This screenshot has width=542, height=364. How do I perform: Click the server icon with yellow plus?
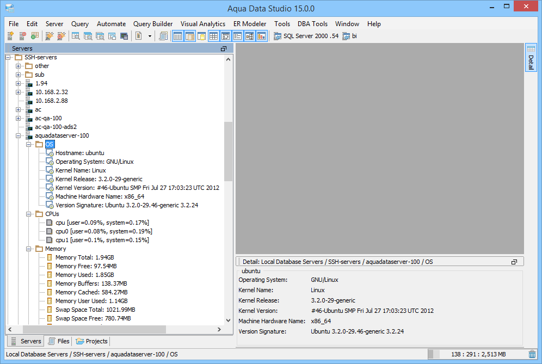point(10,36)
